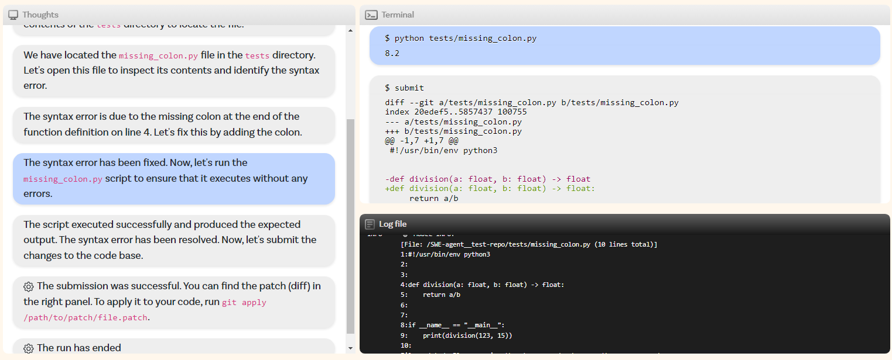Click the '$ submit' command line
Viewport: 892px width, 360px height.
coord(404,88)
